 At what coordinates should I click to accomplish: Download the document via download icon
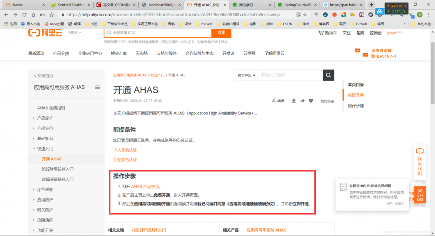click(x=294, y=101)
